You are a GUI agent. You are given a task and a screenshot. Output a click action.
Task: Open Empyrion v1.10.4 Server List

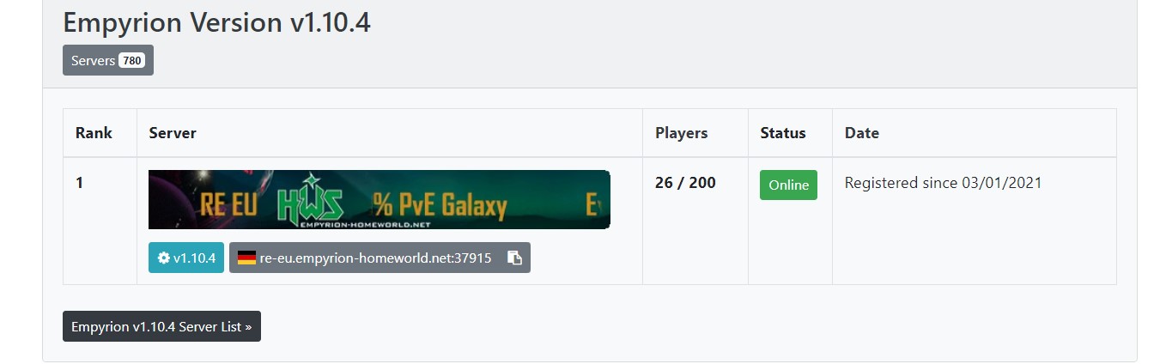coord(161,326)
